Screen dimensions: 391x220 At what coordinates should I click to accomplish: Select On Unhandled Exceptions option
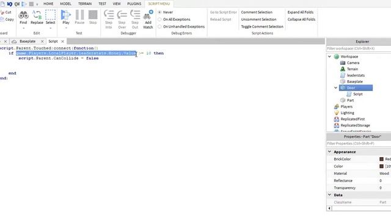(x=160, y=27)
